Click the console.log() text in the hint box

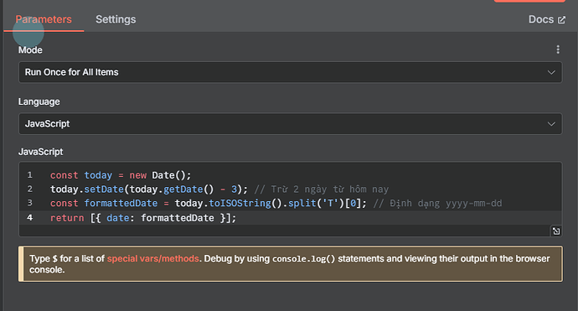tap(304, 259)
